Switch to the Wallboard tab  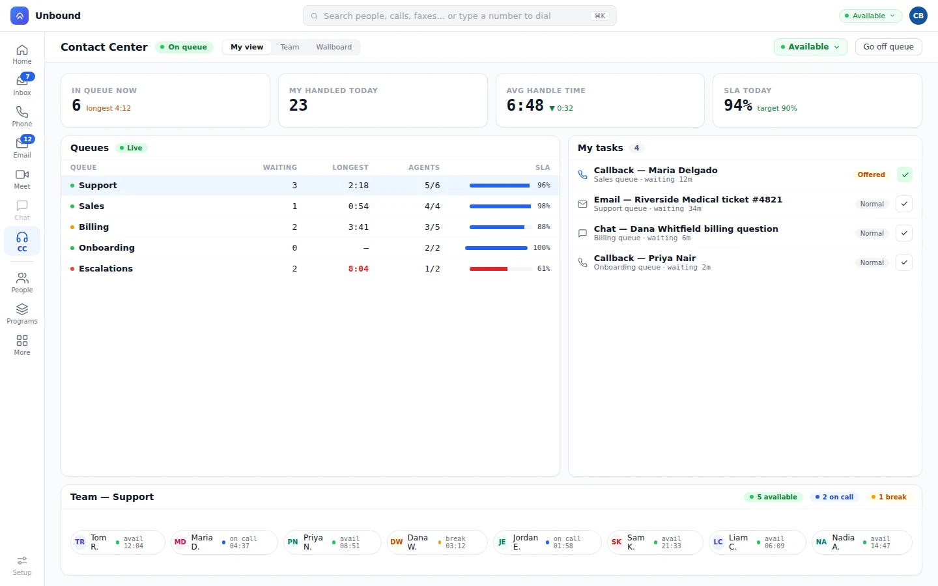(x=334, y=47)
